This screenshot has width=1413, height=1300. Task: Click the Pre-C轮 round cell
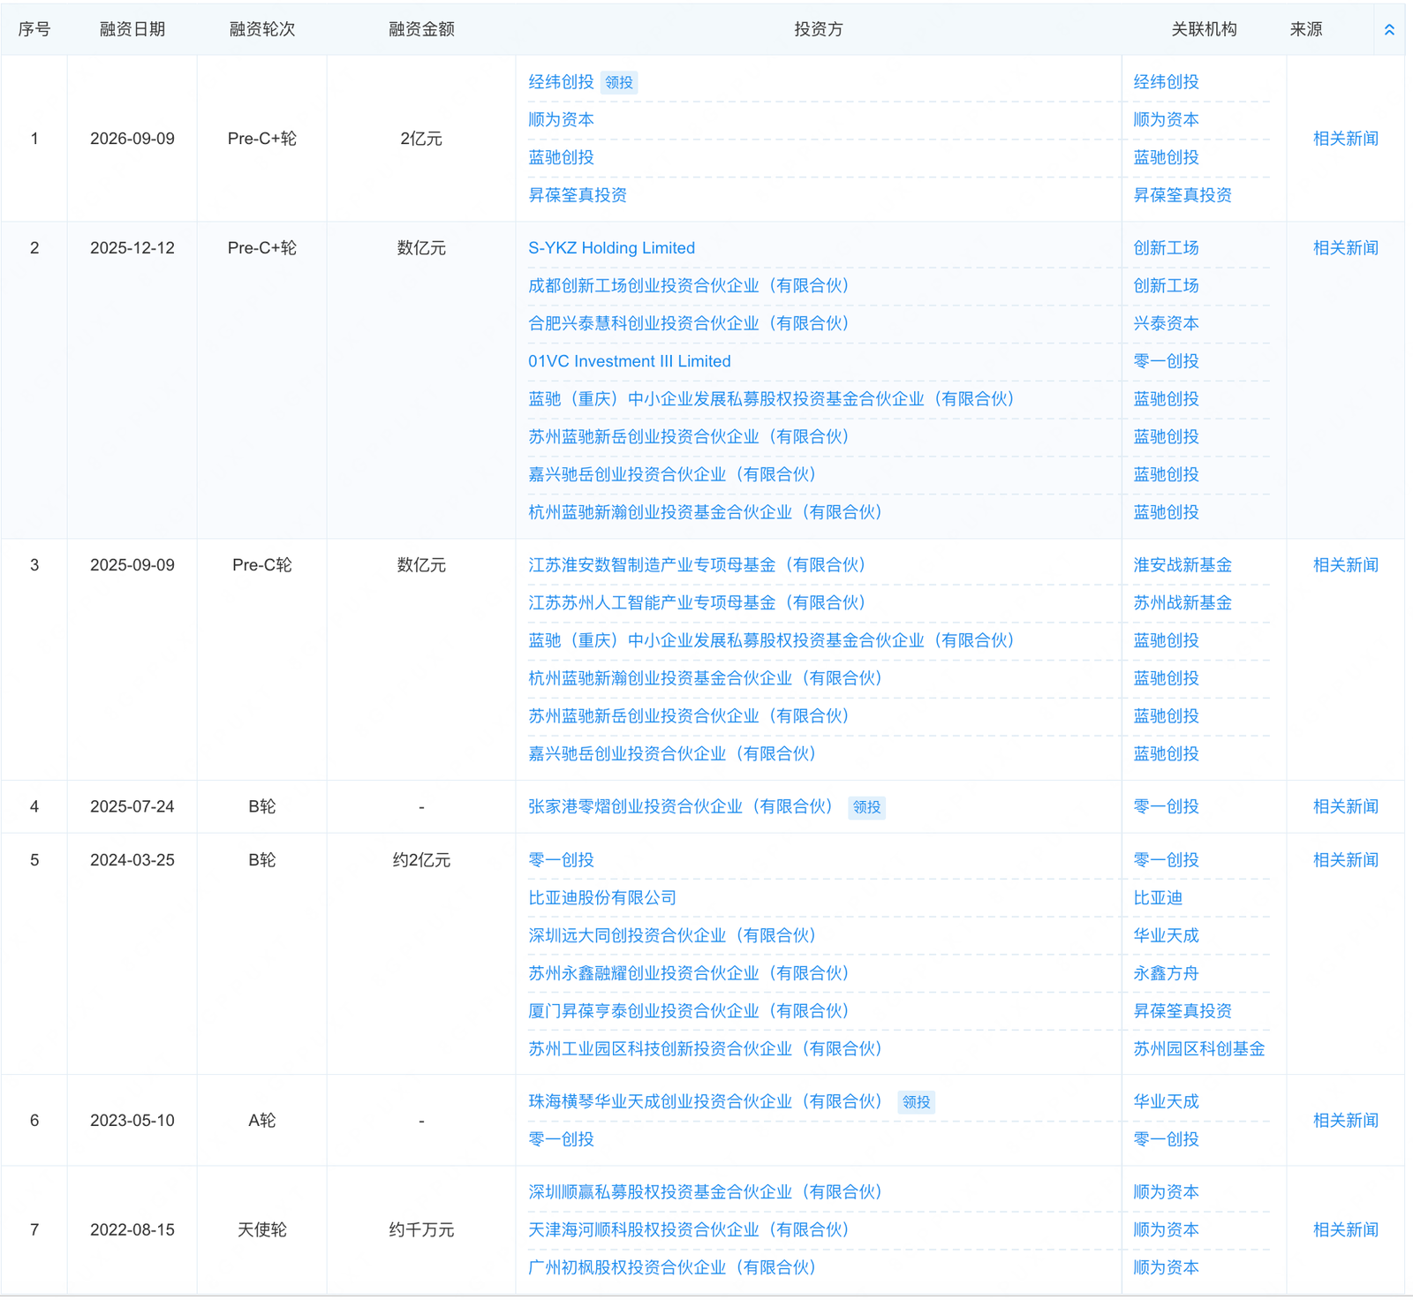pos(262,565)
